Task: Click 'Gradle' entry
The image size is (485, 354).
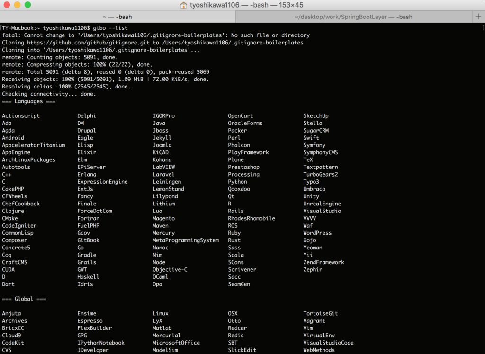Action: (87, 255)
